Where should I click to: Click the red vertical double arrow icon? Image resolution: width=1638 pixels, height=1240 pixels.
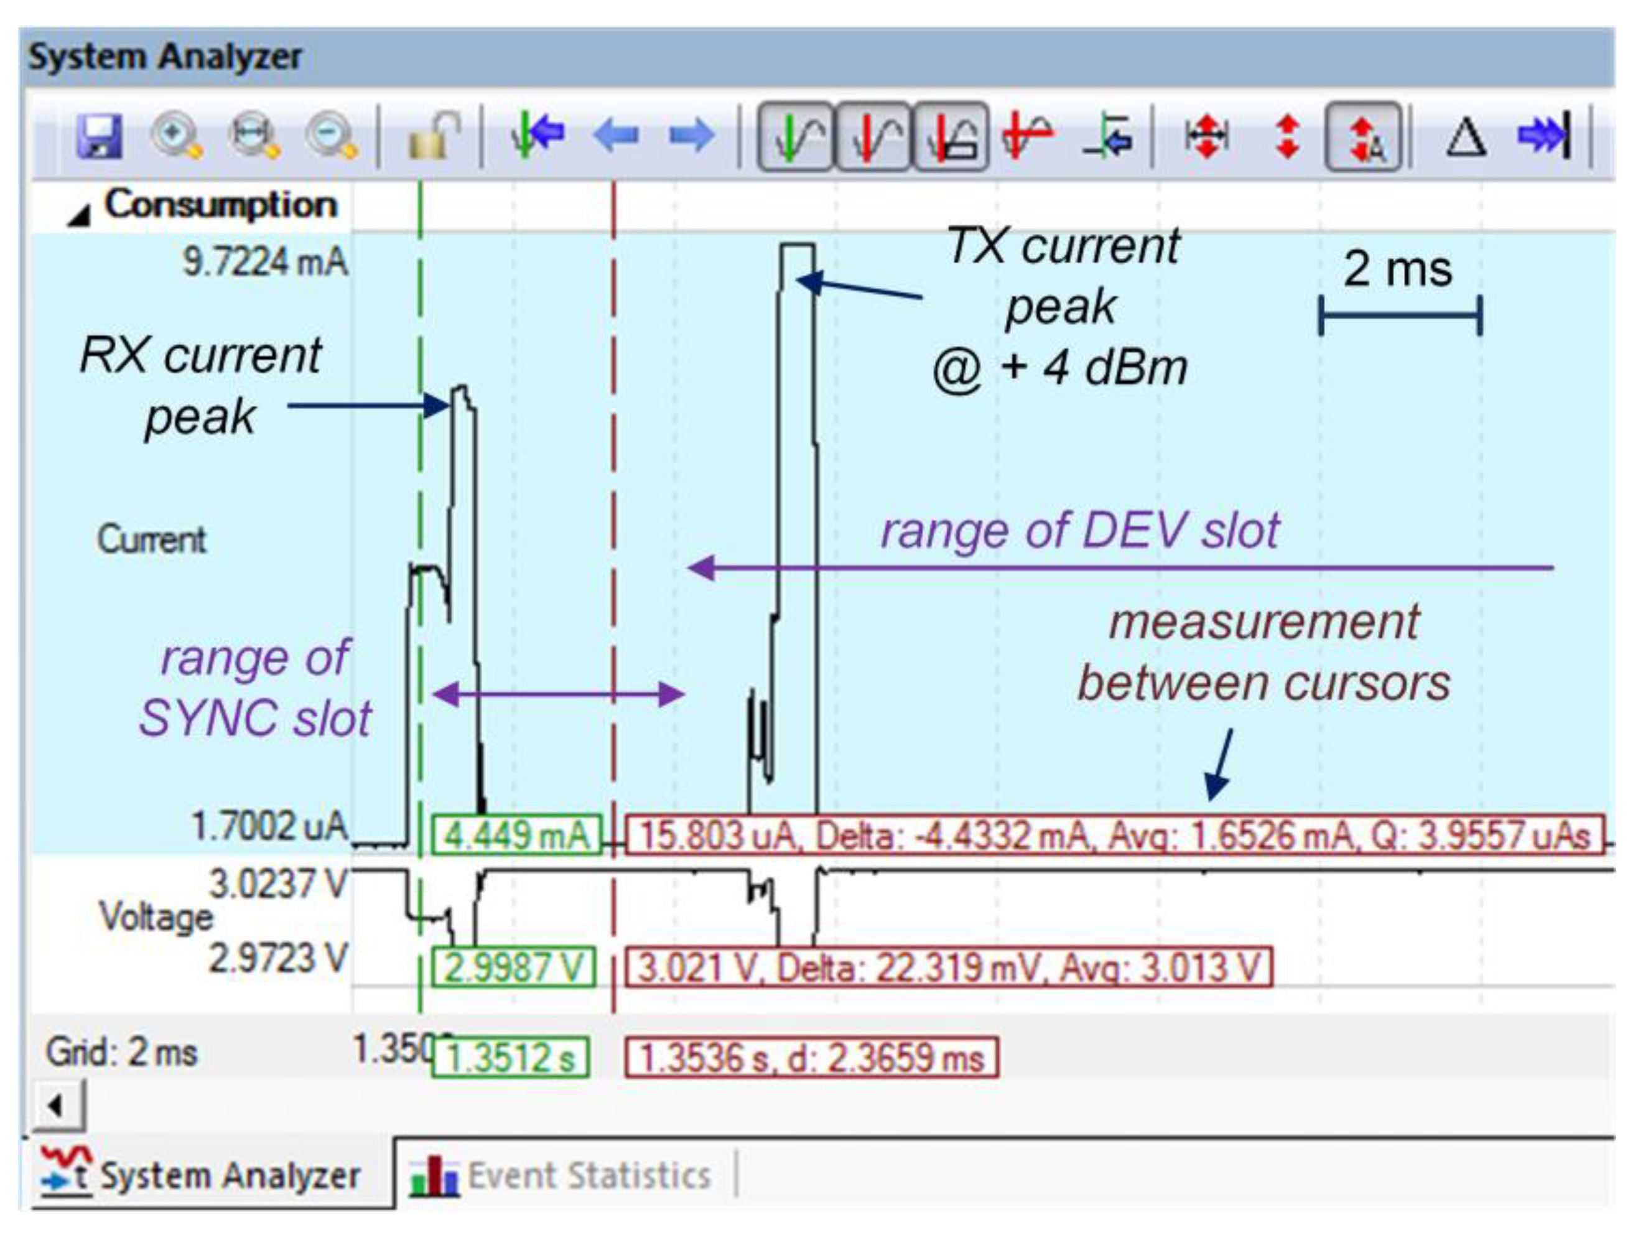click(x=1288, y=136)
